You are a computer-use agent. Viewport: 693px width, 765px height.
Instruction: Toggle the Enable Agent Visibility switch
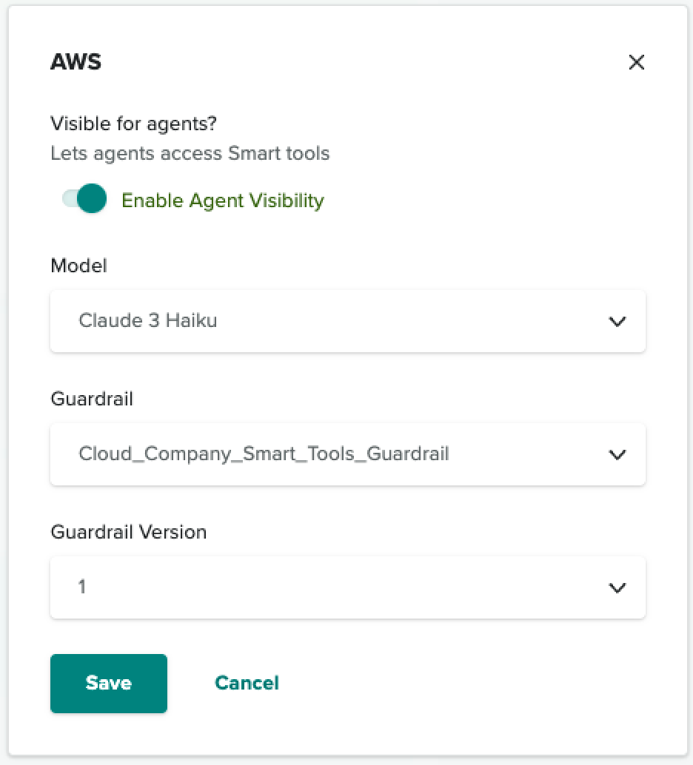pyautogui.click(x=84, y=199)
